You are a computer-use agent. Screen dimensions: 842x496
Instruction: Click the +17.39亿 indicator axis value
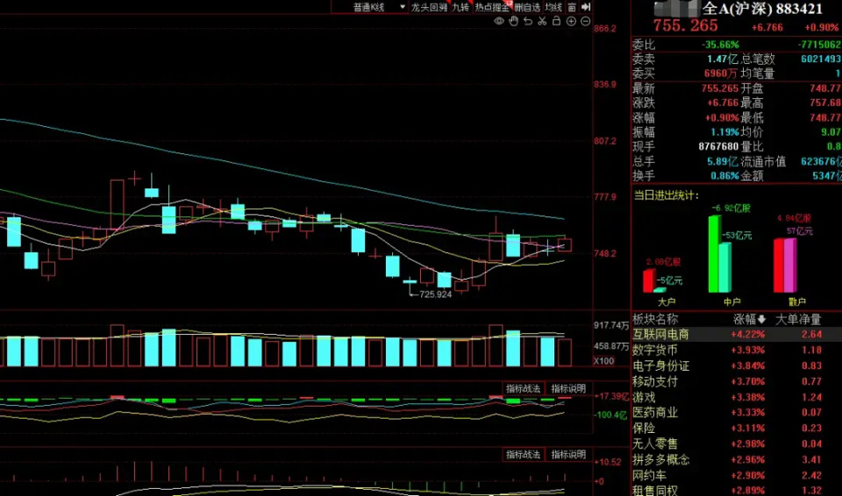611,395
